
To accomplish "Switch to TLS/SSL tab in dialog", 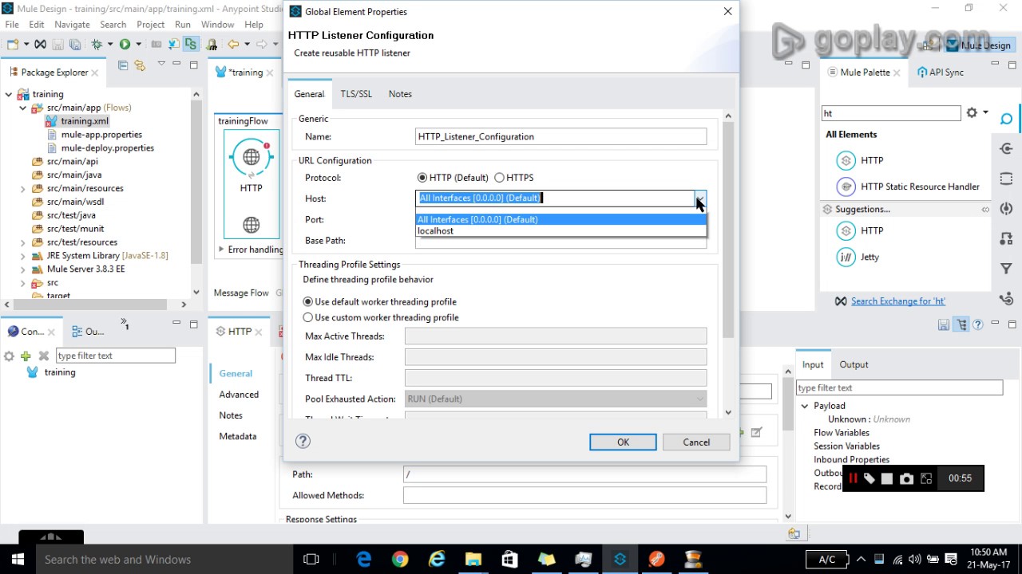I will click(x=356, y=94).
